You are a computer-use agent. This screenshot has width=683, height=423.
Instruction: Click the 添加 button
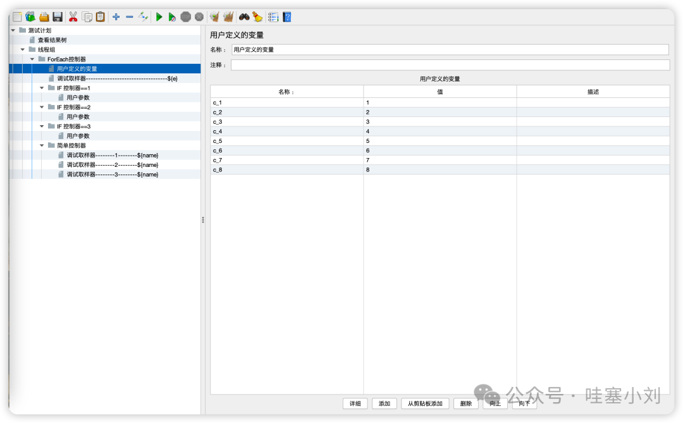pos(385,403)
